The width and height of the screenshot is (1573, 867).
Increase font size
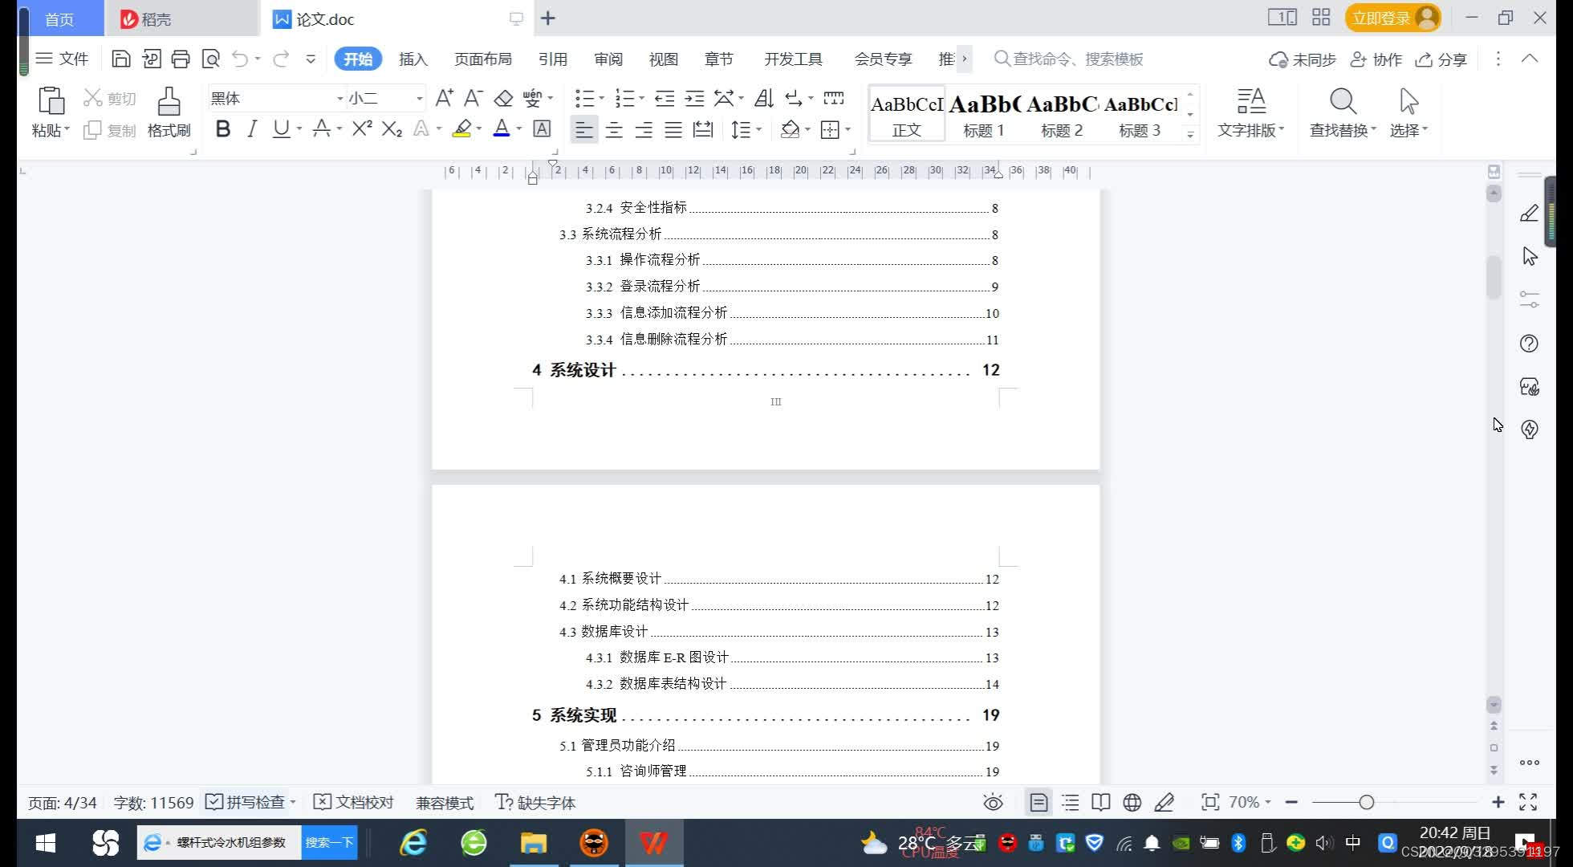[444, 99]
